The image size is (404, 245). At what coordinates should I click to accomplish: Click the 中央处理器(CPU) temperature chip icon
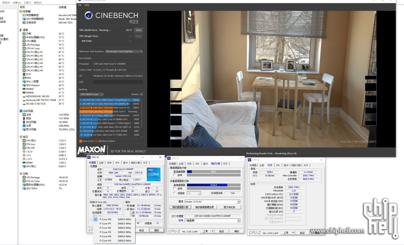[24, 37]
